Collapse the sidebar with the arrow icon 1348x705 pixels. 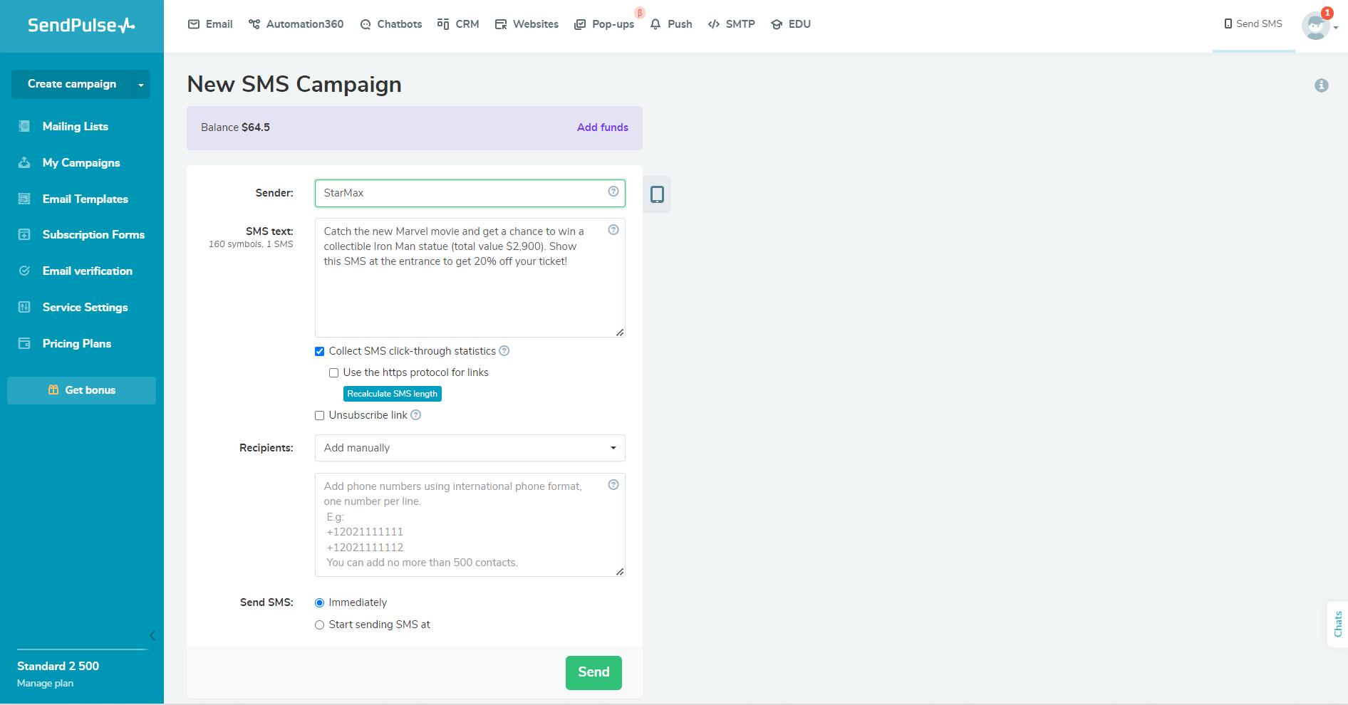(x=152, y=635)
